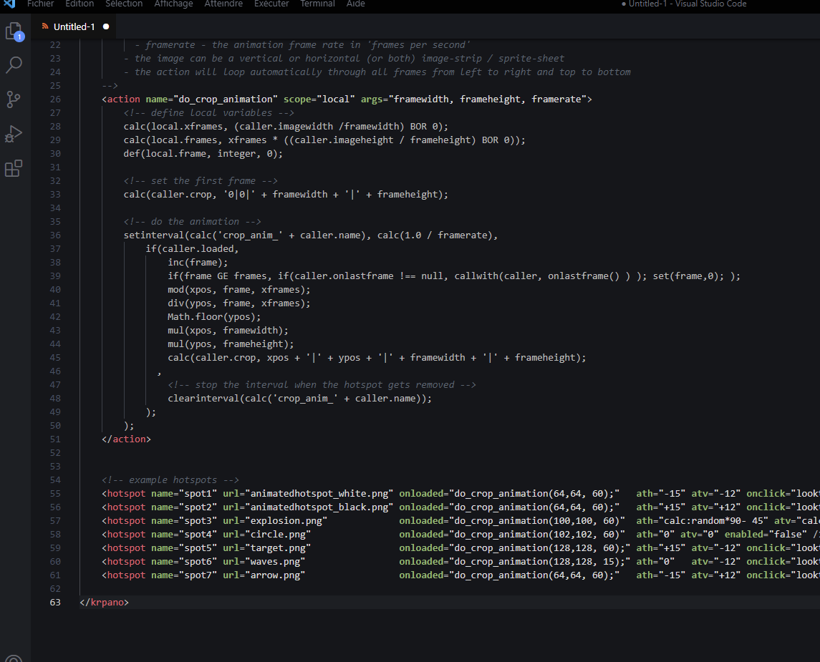Click the comment "do the animation"
Viewport: 820px width, 662px height.
[x=193, y=222]
